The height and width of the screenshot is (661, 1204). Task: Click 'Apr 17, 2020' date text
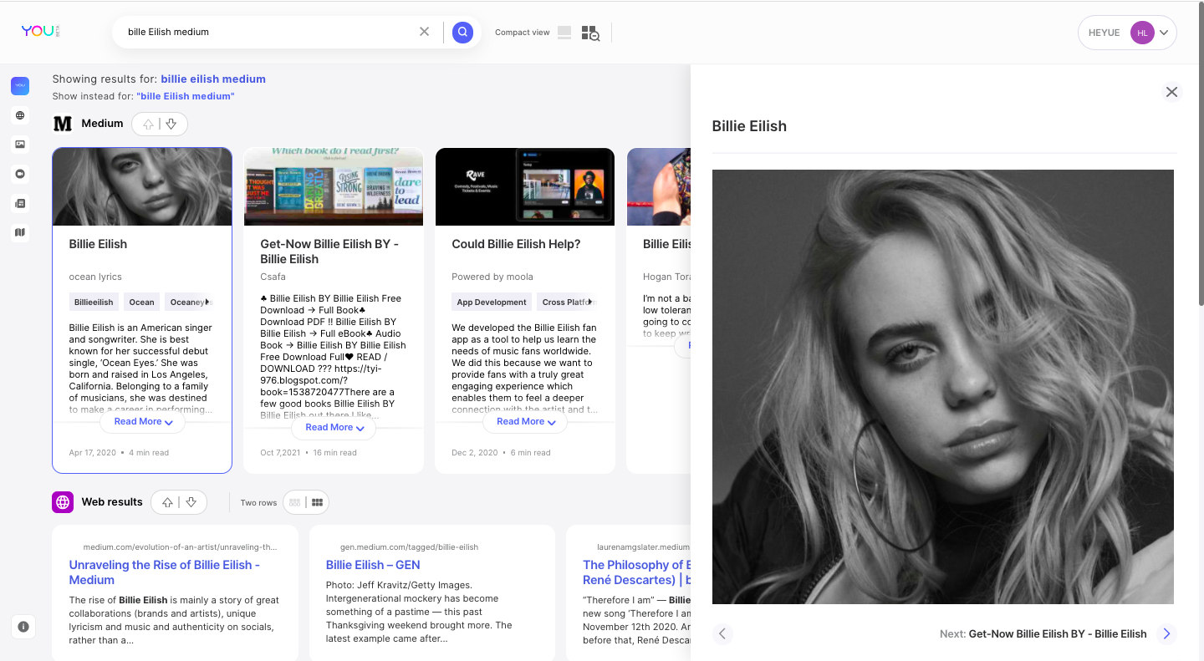click(x=93, y=453)
